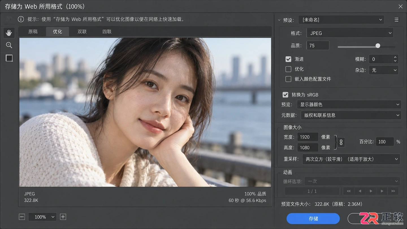Open the 重采样 resample dropdown
407x229 pixels.
(x=351, y=159)
